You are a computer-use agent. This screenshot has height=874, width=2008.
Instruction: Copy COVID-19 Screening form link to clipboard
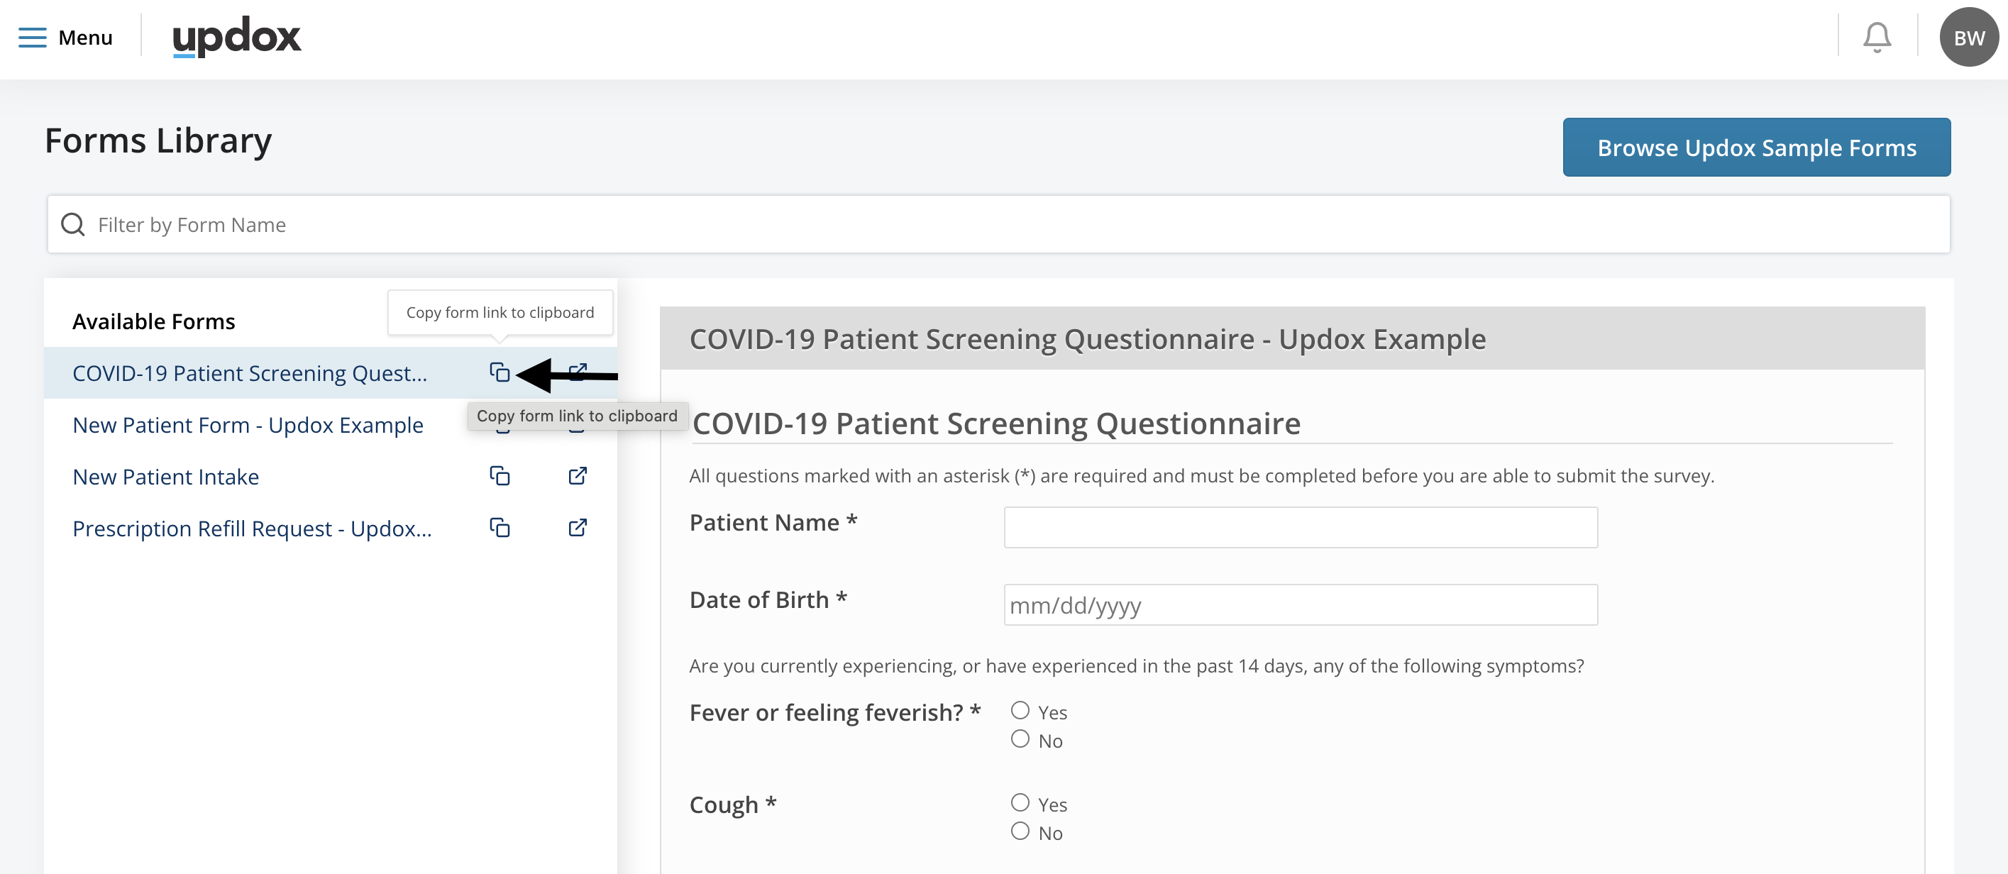tap(499, 372)
